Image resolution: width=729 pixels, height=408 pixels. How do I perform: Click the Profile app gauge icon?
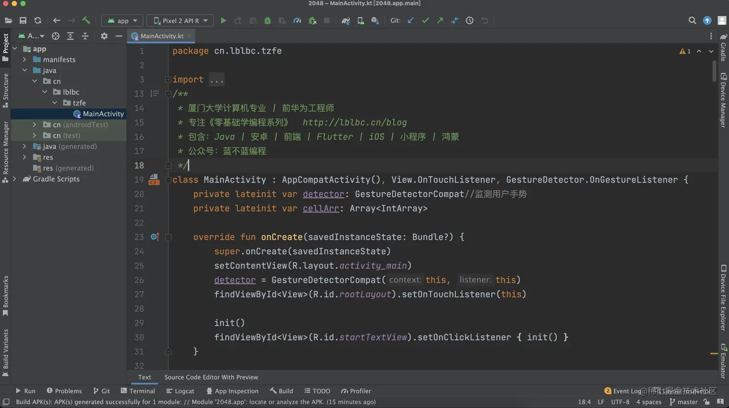297,21
